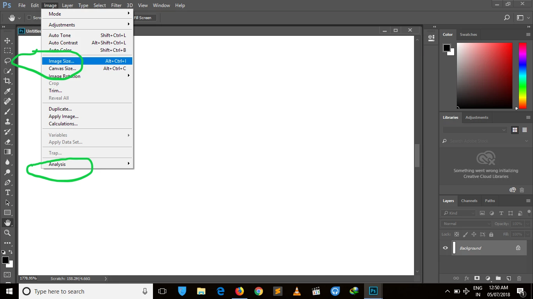Select the Path Selection tool
533x299 pixels.
point(7,202)
